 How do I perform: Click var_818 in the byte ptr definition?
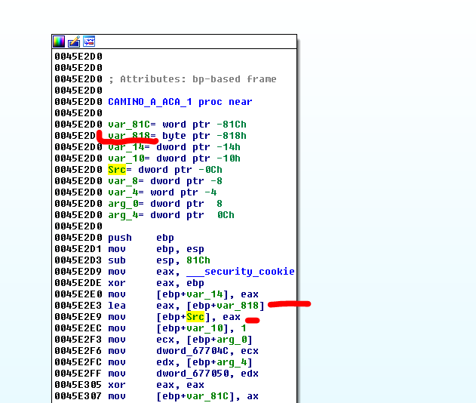tap(127, 136)
